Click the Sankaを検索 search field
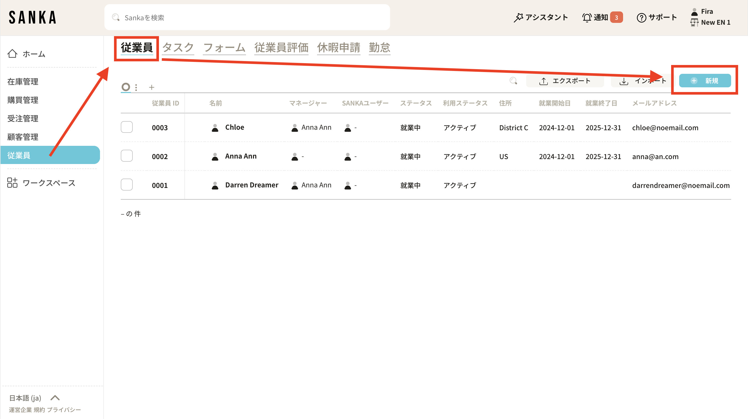Viewport: 748px width, 419px height. (x=247, y=17)
